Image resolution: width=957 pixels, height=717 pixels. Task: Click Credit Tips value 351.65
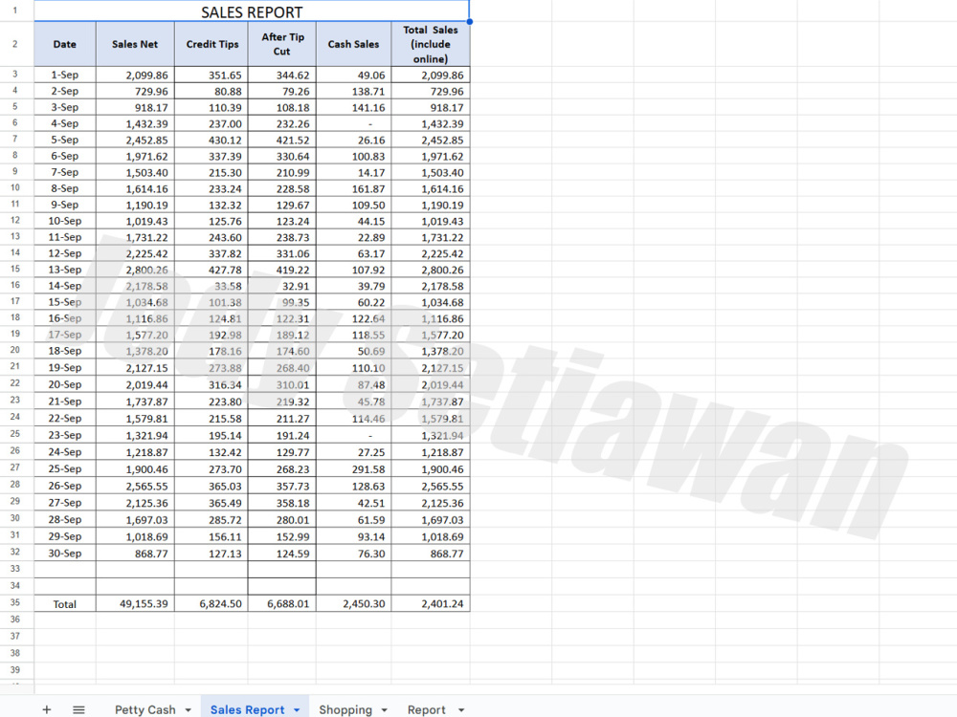pos(211,75)
